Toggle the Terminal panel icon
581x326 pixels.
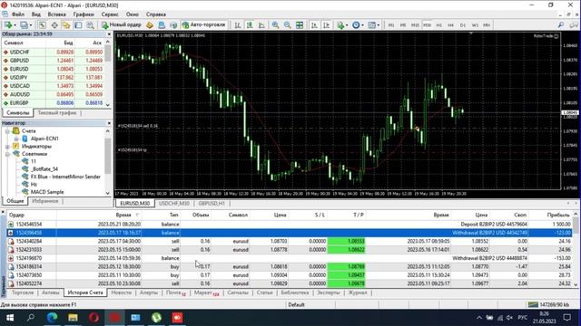78,24
